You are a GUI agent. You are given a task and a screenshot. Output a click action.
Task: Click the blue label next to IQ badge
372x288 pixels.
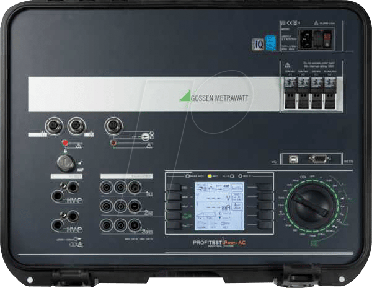270,43
